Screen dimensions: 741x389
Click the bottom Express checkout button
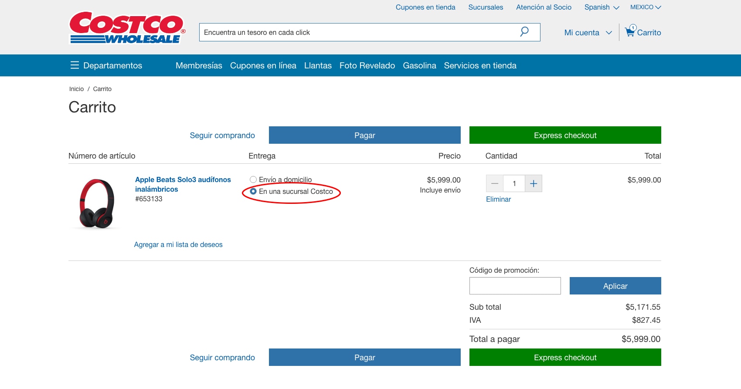565,357
